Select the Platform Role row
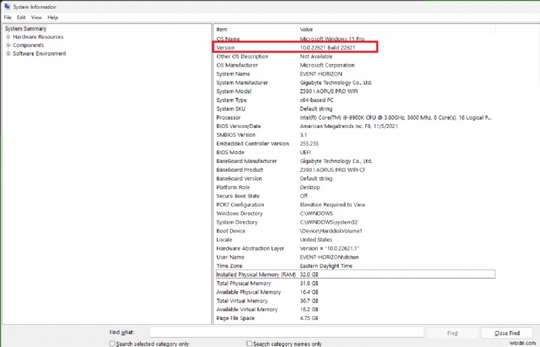Screen dimensions: 540x347 (354, 187)
